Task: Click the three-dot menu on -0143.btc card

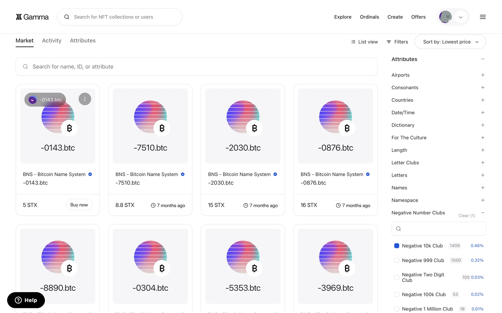Action: [x=85, y=99]
